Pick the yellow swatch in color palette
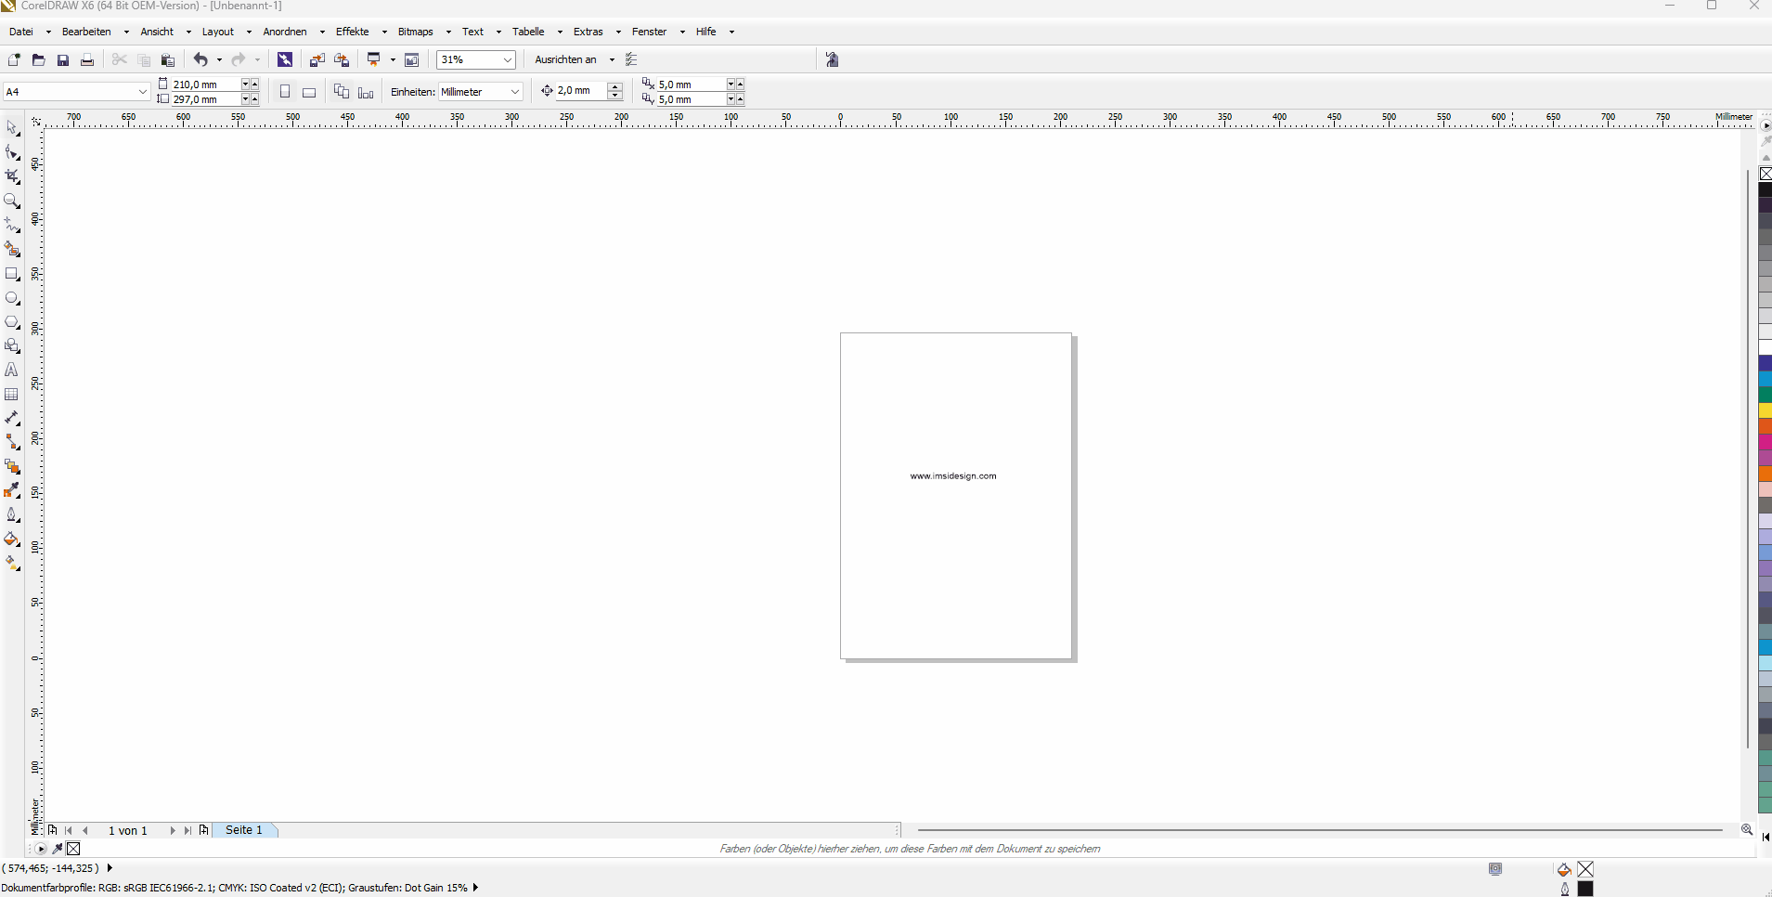Screen dimensions: 1772x897 coord(1765,410)
